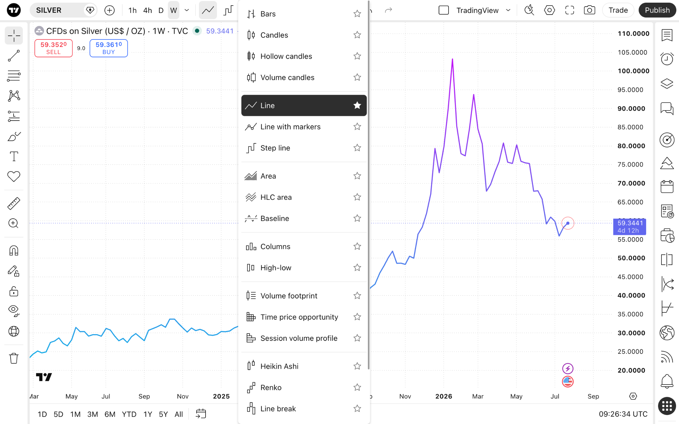The image size is (679, 424).
Task: Favorite the Candles chart type star
Action: pos(357,35)
